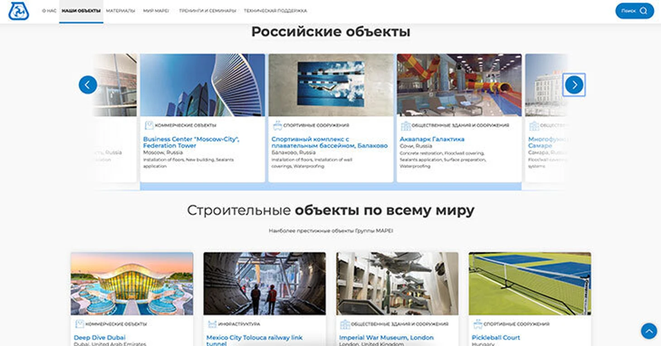Click the Deep Dive Dubai thumbnail image
Image resolution: width=661 pixels, height=346 pixels.
[x=132, y=284]
